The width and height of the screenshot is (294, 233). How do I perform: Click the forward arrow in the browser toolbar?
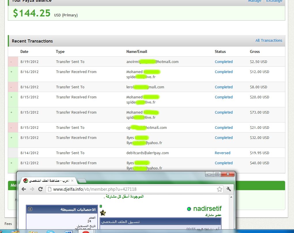[32, 189]
